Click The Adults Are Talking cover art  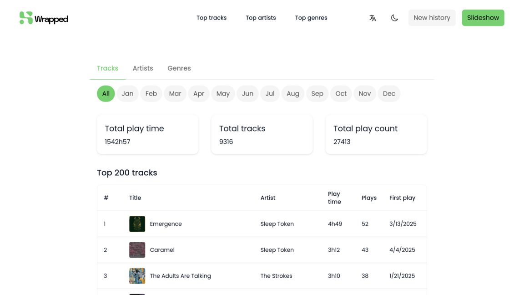[137, 276]
